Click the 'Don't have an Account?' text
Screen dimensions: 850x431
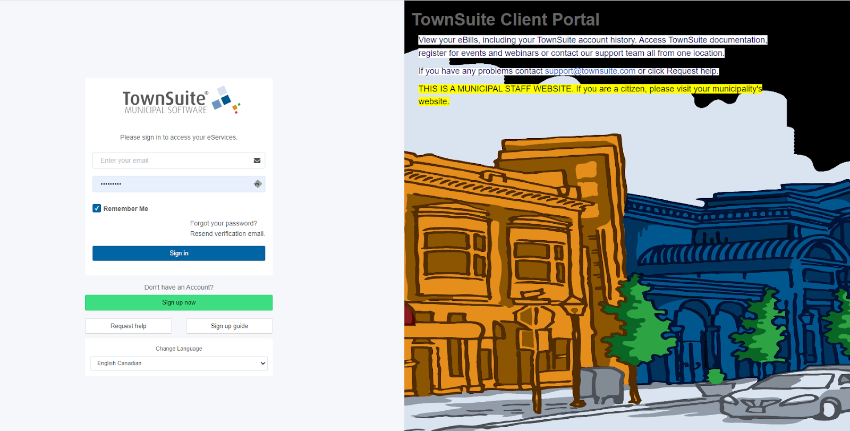(179, 288)
